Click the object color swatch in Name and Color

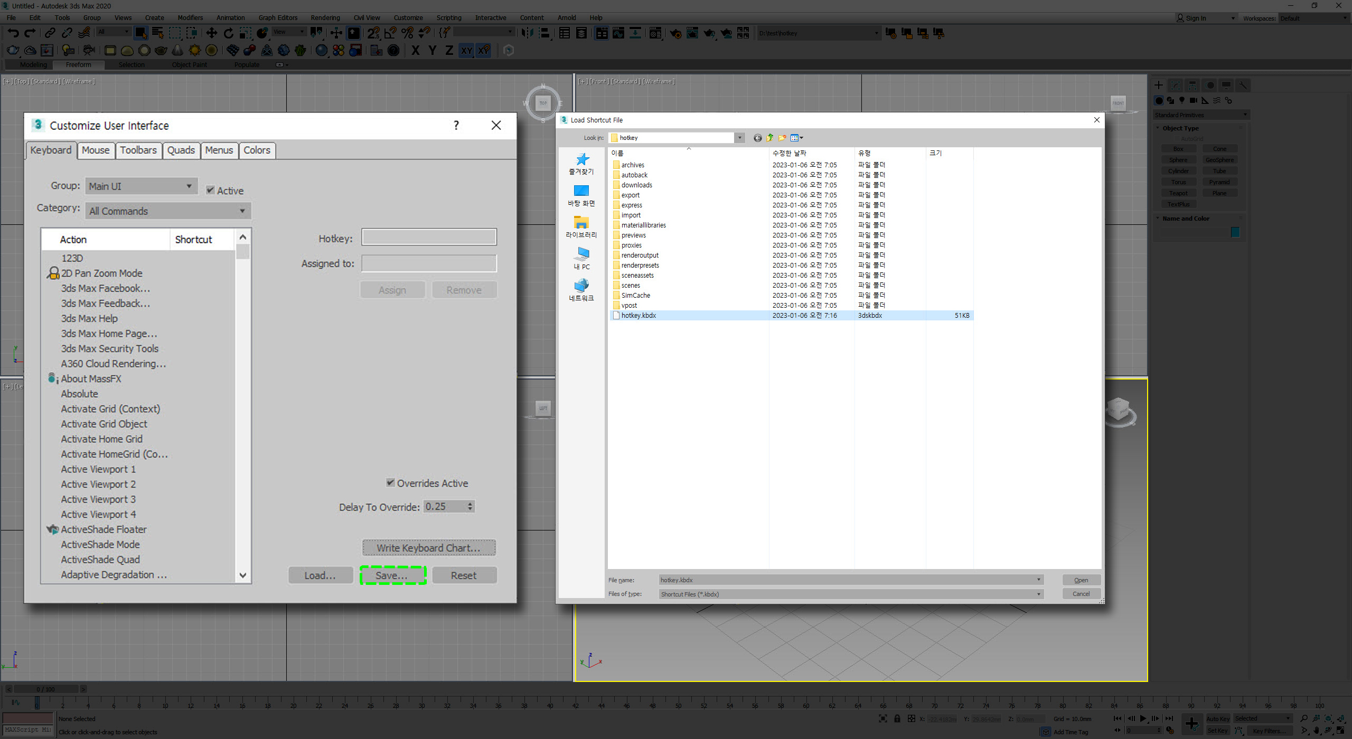point(1235,232)
